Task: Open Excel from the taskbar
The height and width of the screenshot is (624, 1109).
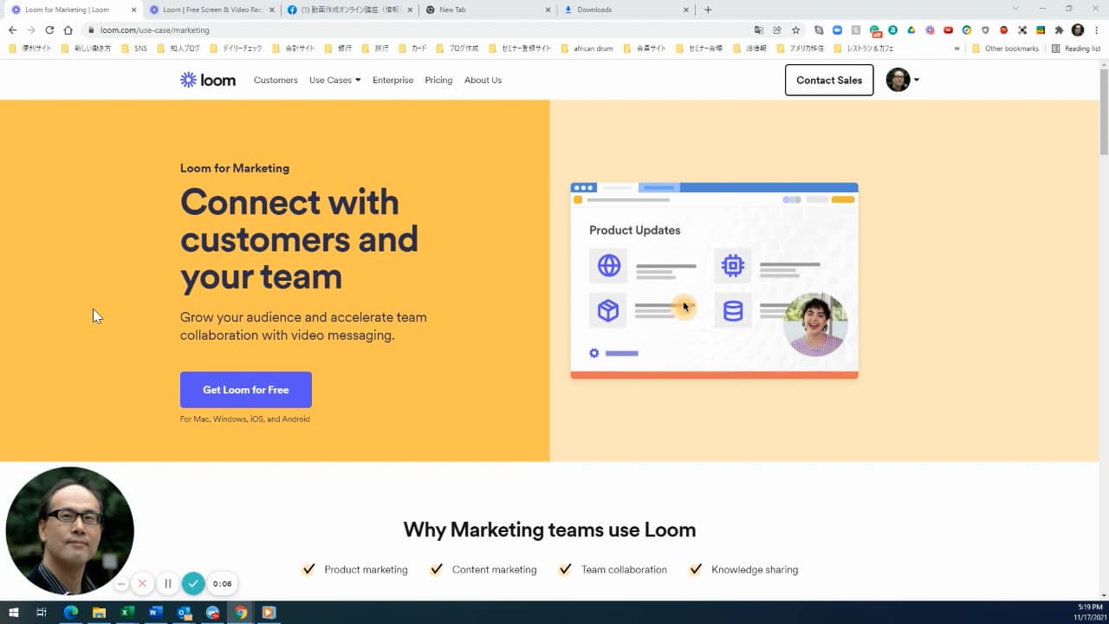Action: 127,613
